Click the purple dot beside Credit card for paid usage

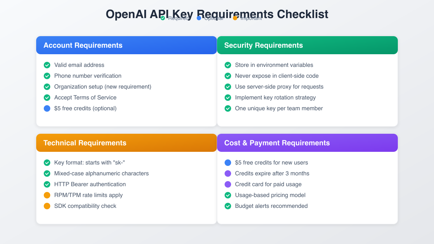228,184
